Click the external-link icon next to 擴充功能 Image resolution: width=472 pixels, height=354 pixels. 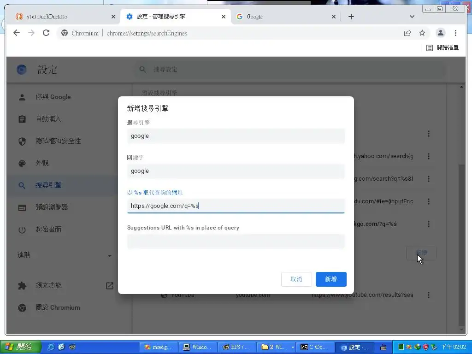pyautogui.click(x=110, y=286)
